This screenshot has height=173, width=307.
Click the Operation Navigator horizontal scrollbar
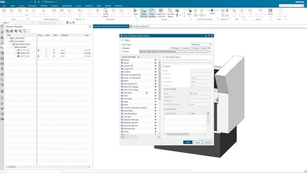point(12,167)
